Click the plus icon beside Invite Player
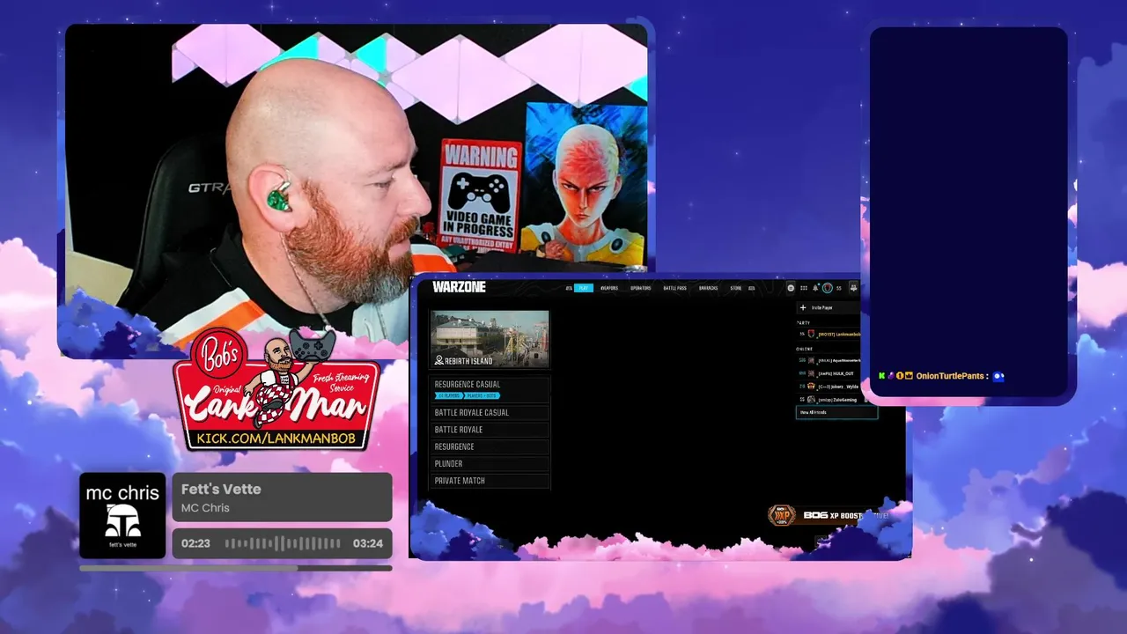 [803, 307]
